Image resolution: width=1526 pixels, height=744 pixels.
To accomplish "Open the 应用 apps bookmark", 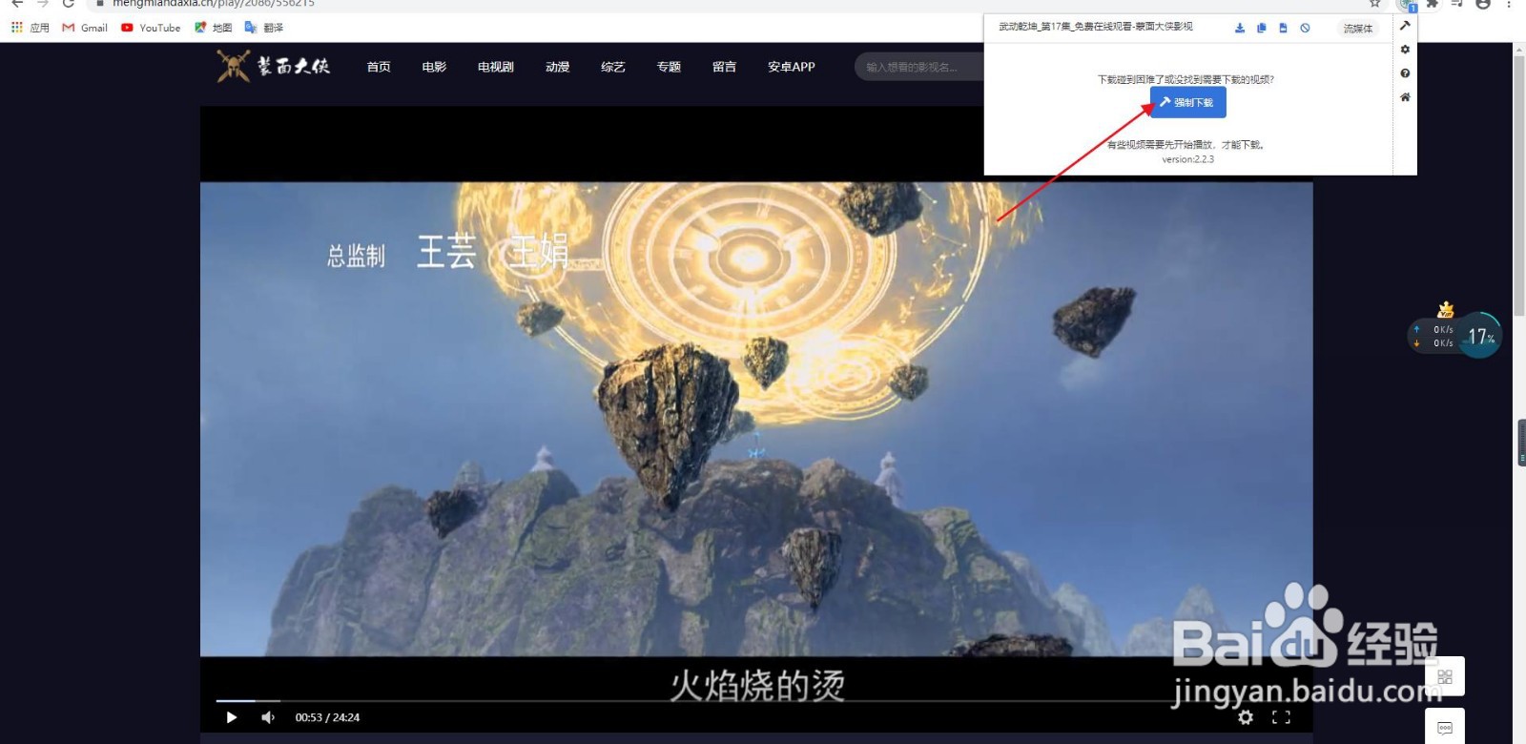I will 31,28.
